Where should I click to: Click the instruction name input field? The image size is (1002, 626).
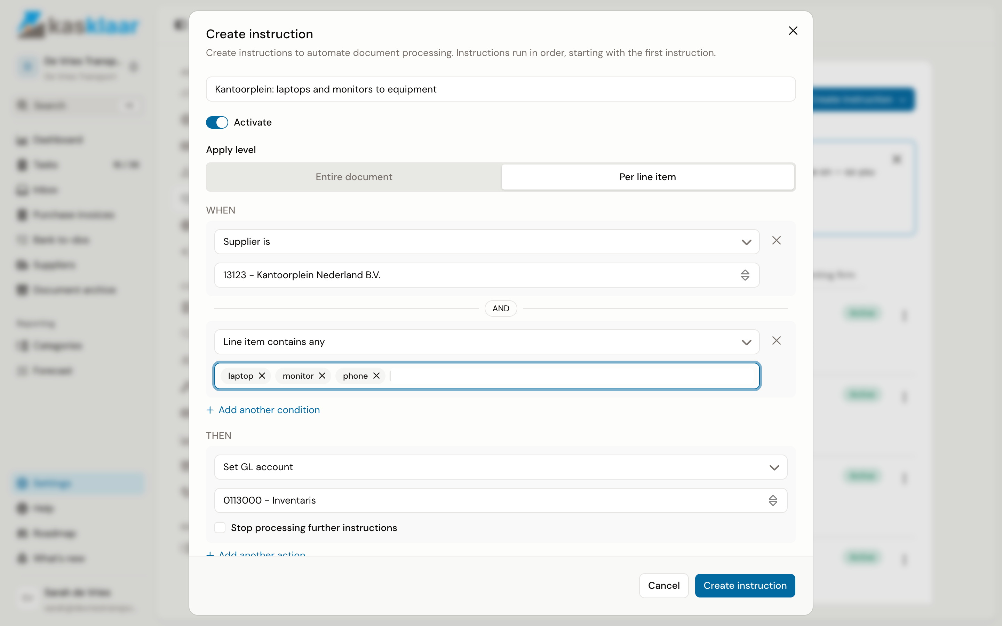(501, 89)
